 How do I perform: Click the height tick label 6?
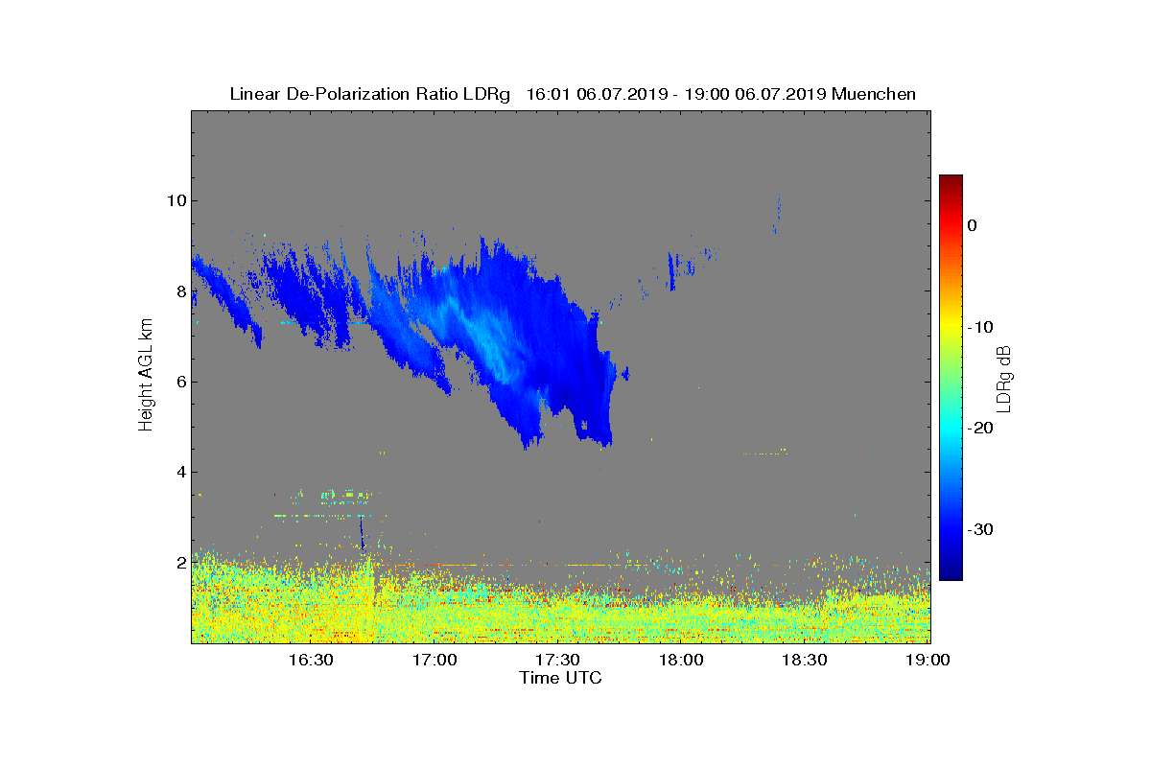point(179,382)
